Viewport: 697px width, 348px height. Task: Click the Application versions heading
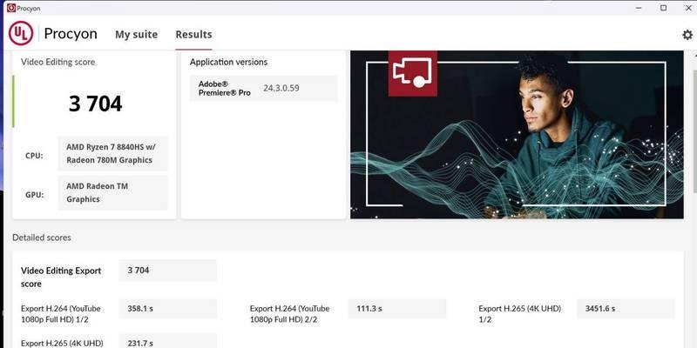pyautogui.click(x=228, y=62)
